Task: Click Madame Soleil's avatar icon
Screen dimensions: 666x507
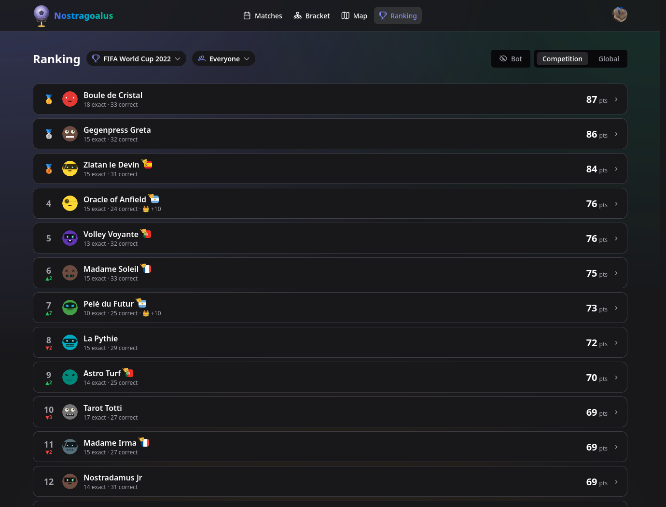Action: pyautogui.click(x=70, y=273)
